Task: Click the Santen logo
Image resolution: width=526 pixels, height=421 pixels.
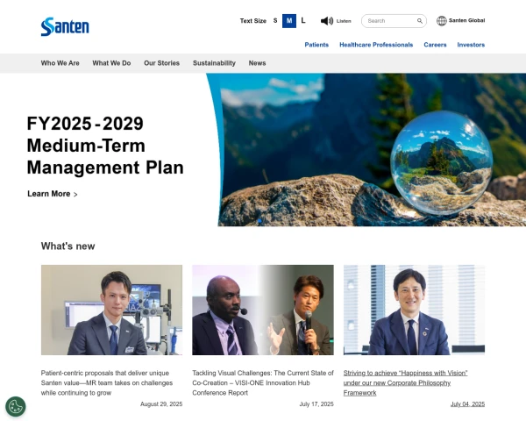Action: [x=65, y=26]
